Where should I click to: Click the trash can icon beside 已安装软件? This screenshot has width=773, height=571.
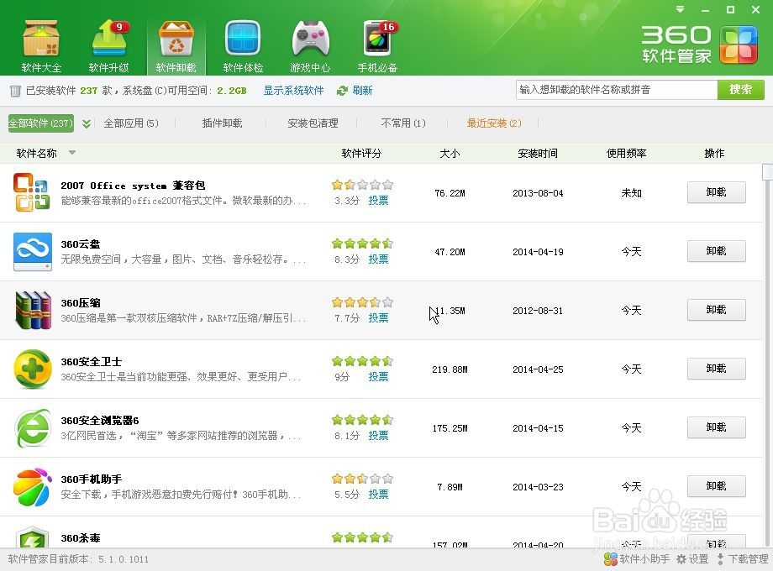[15, 91]
